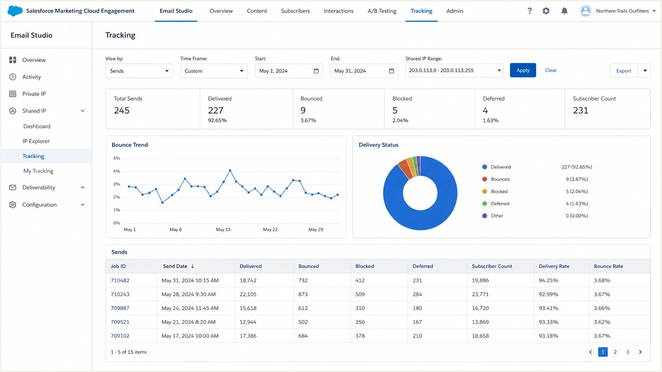Open the notifications bell
This screenshot has width=662, height=372.
coord(564,11)
